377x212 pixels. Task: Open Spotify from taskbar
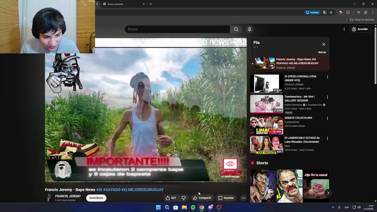[193, 207]
